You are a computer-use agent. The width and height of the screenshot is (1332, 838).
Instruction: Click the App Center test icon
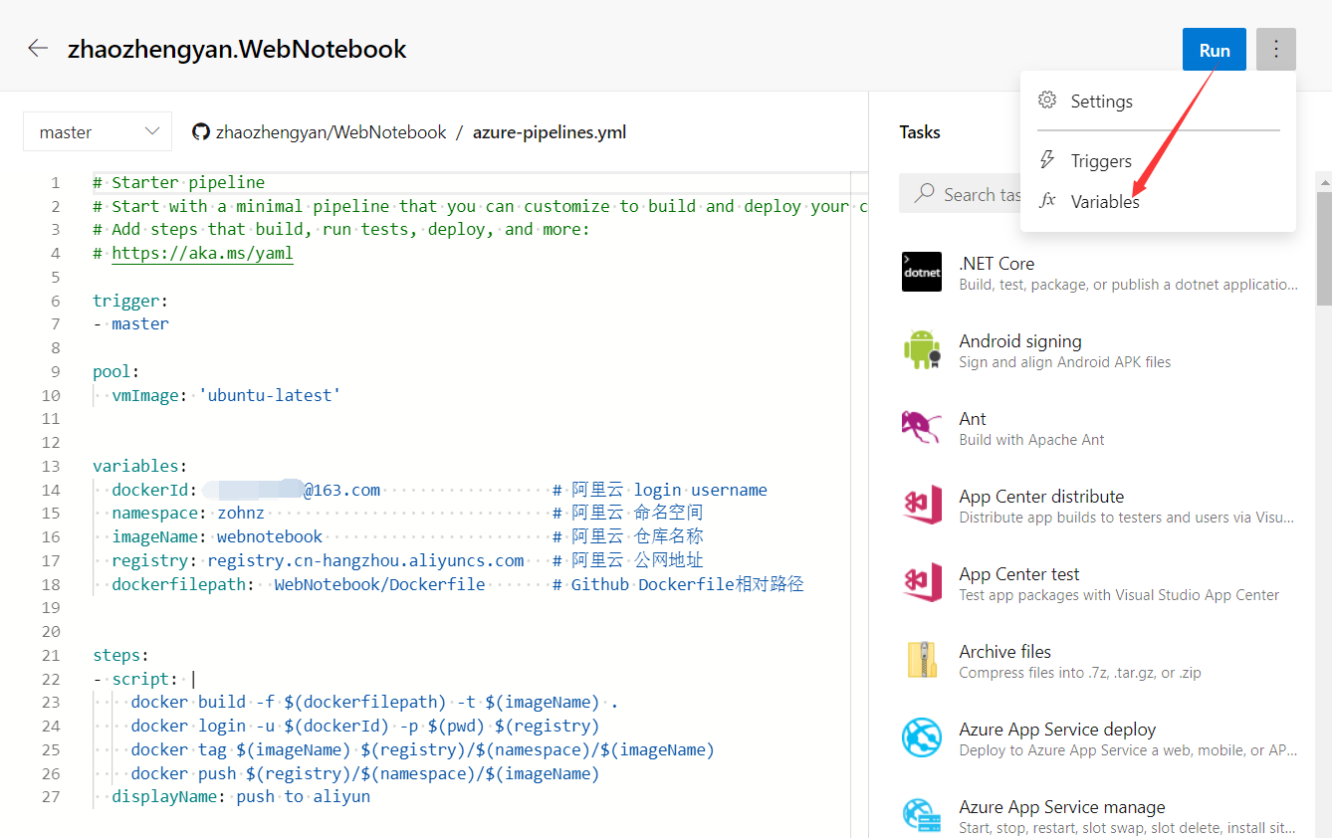(x=921, y=582)
